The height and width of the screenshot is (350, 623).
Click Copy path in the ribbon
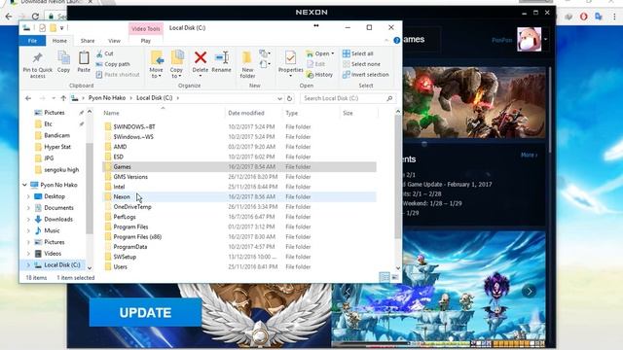tap(113, 64)
